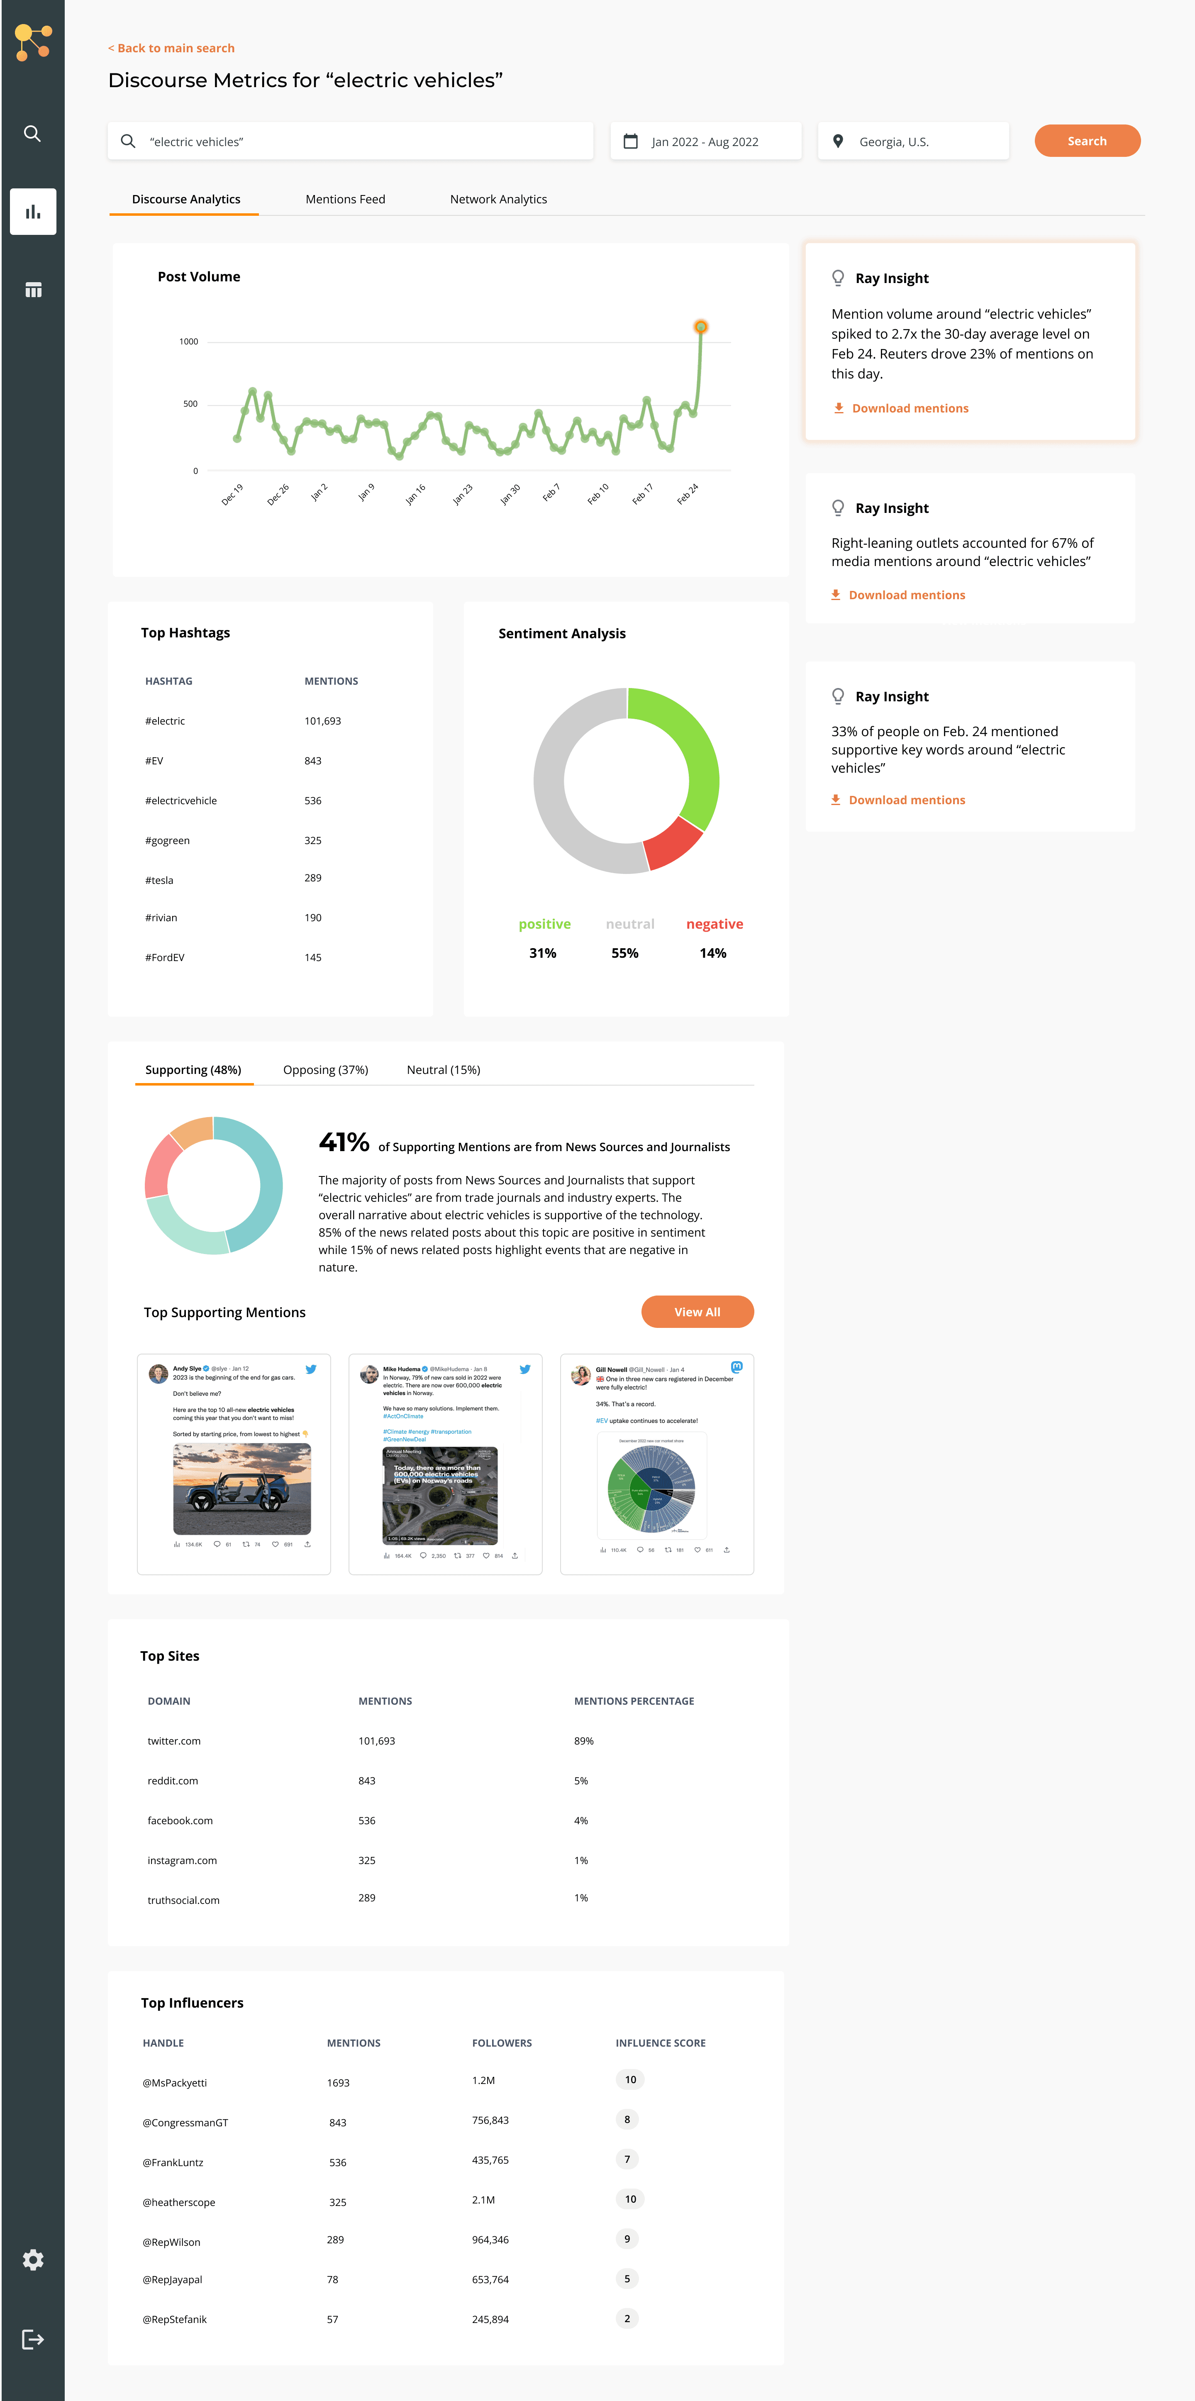Viewport: 1195px width, 2401px height.
Task: Select the Opposing (37%) tab
Action: (x=325, y=1070)
